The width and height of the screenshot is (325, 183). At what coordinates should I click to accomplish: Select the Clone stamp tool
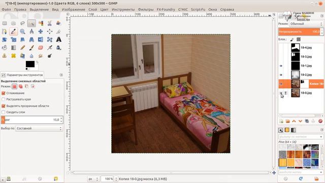[5, 56]
